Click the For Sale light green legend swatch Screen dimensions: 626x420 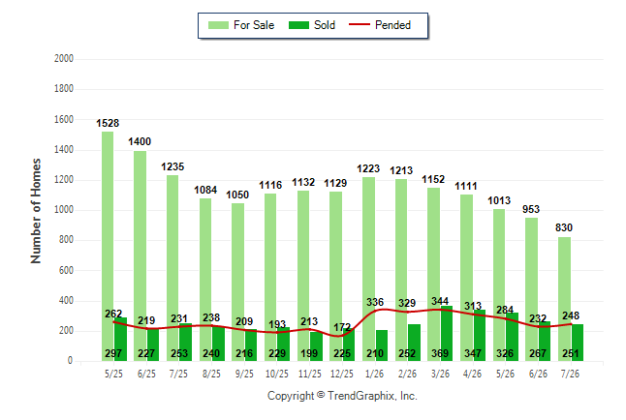pyautogui.click(x=218, y=25)
